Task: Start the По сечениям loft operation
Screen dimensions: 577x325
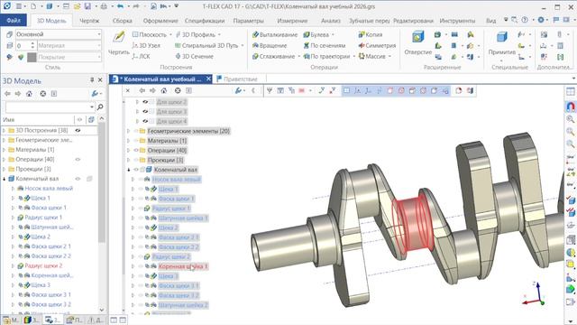Action: point(325,45)
